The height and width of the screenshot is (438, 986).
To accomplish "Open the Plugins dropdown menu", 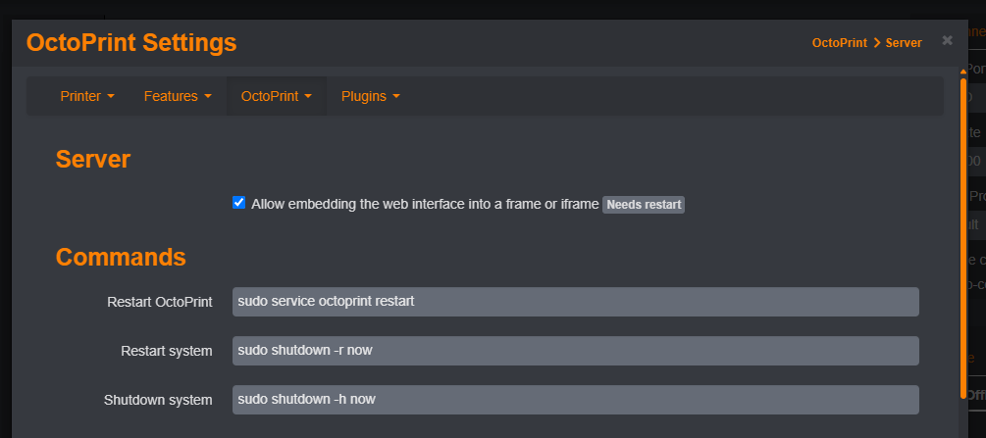I will click(x=370, y=96).
